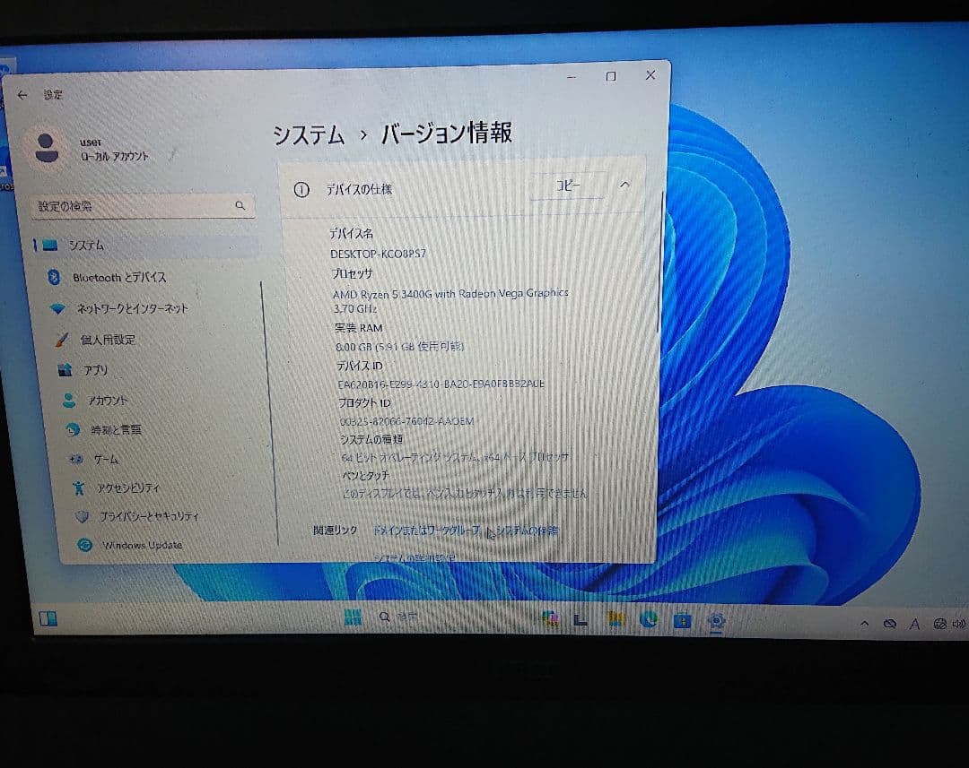This screenshot has height=768, width=969.
Task: Click the アクセシビリティ icon in sidebar
Action: tap(78, 485)
